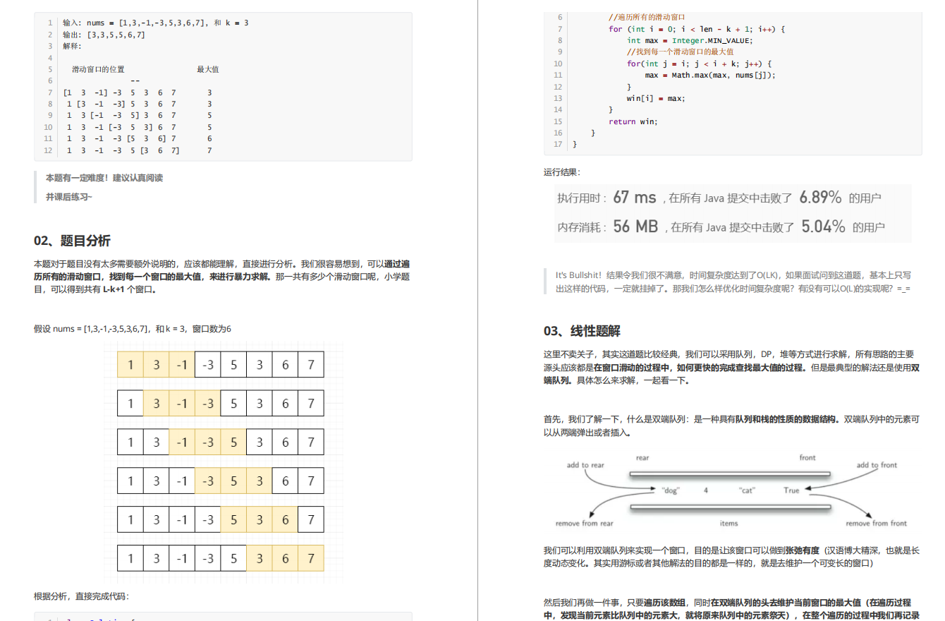Click the code line 'for (int i = 0; i < len - k + 1; i++)'
Viewport: 945px width, 621px height.
pos(697,29)
